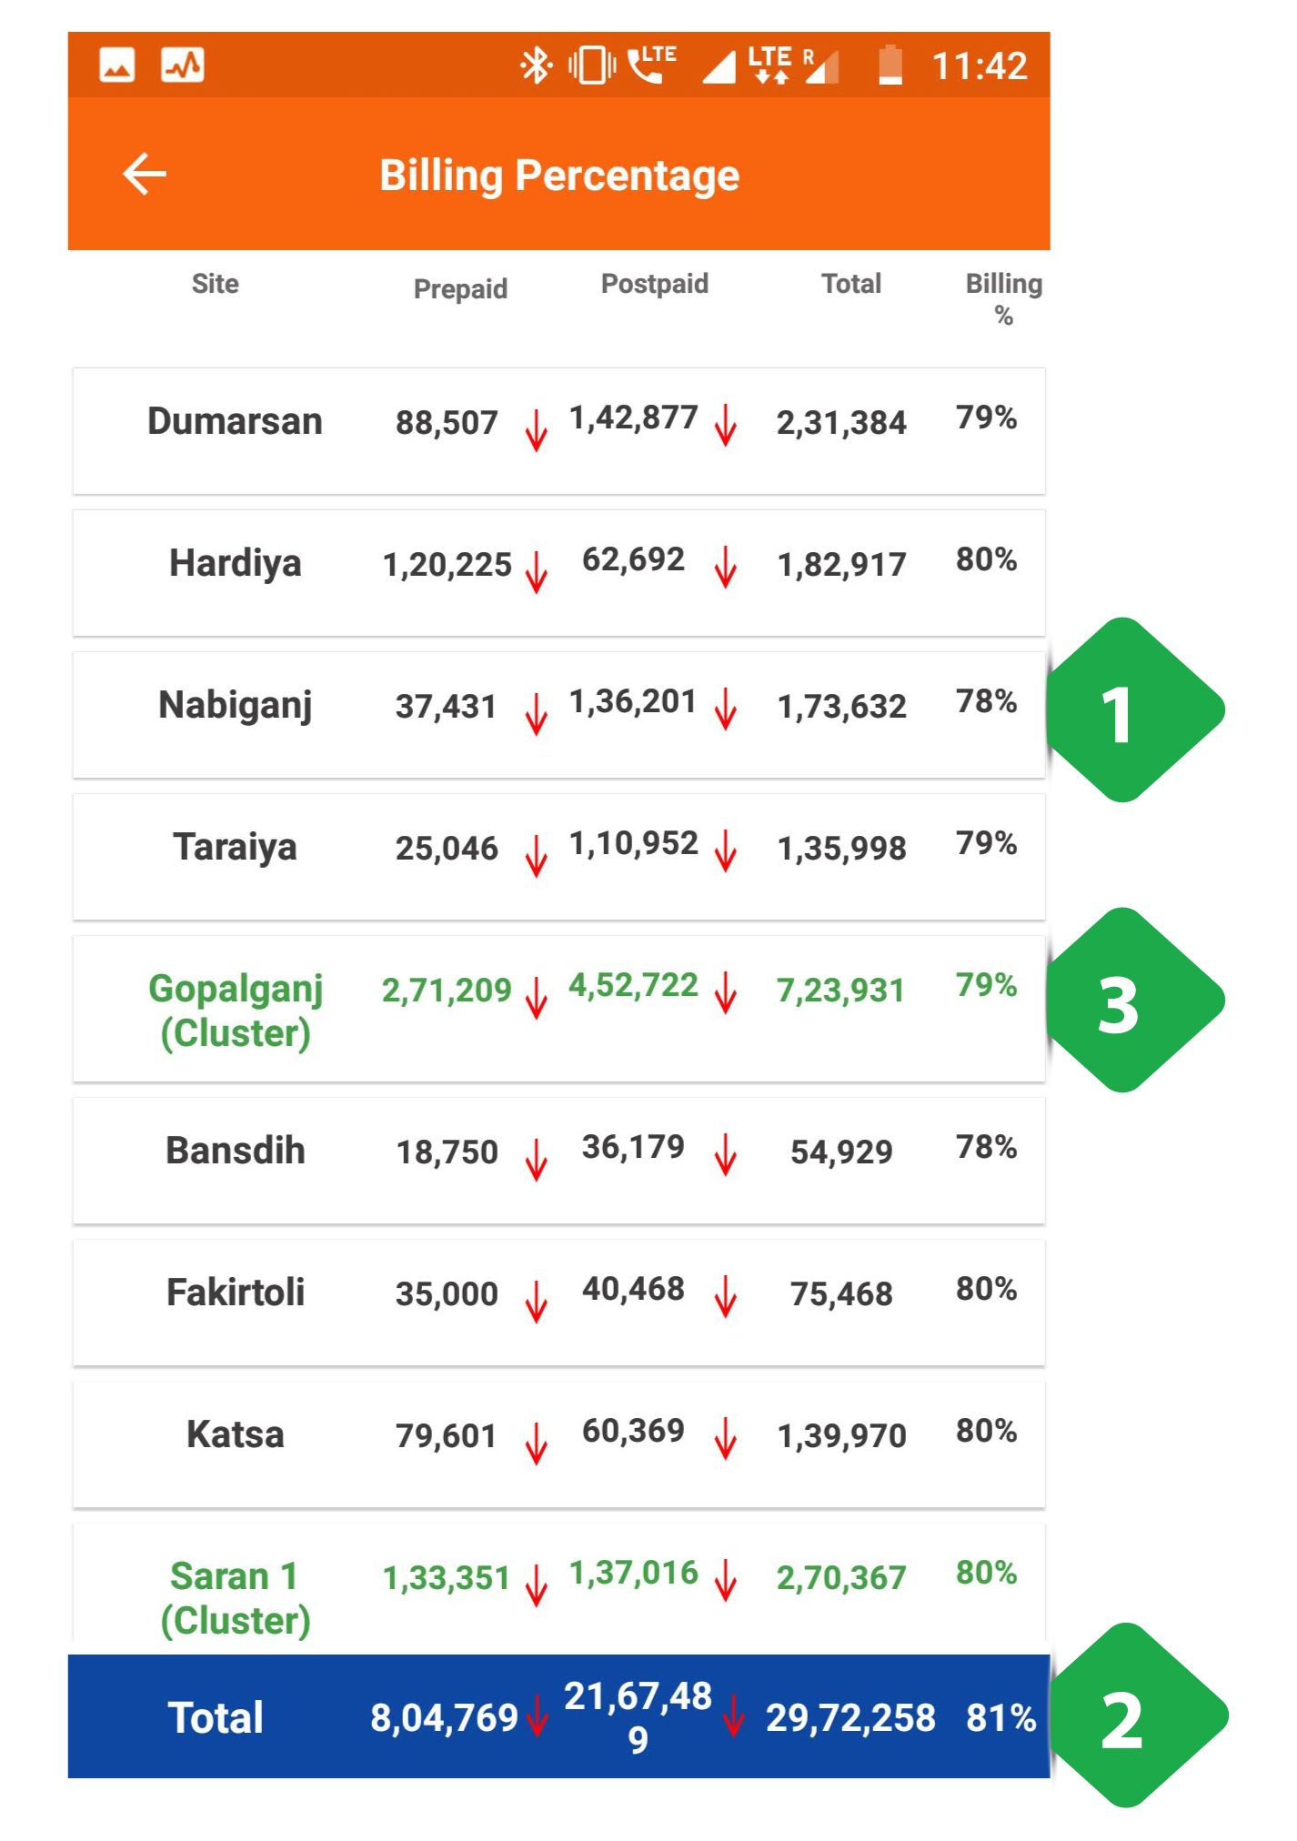This screenshot has width=1297, height=1841.
Task: Open the Dumarsan site row
Action: pyautogui.click(x=558, y=431)
